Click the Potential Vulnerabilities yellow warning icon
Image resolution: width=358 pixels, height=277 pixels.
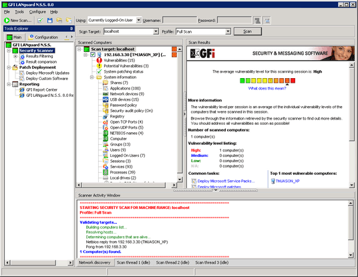[x=100, y=66]
